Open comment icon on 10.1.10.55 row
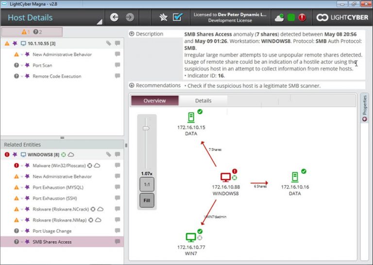 (x=118, y=43)
